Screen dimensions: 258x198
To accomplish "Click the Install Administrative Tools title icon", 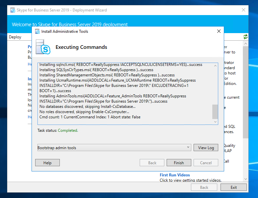I will point(37,31).
